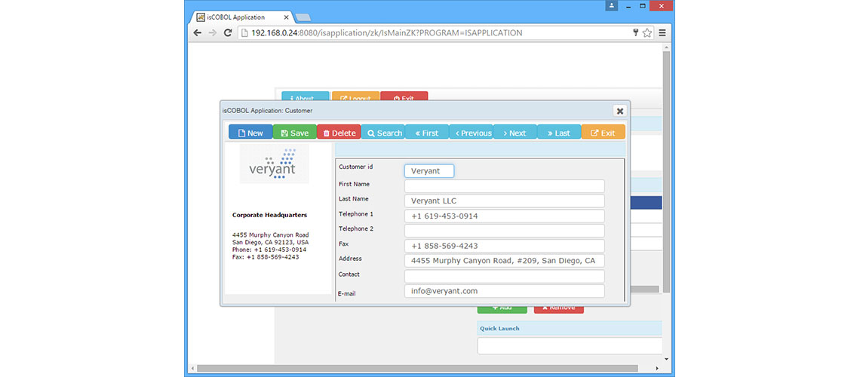
Task: Click the empty Telephone 2 field
Action: click(505, 231)
